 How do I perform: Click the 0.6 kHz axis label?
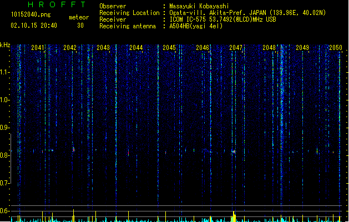point(4,211)
